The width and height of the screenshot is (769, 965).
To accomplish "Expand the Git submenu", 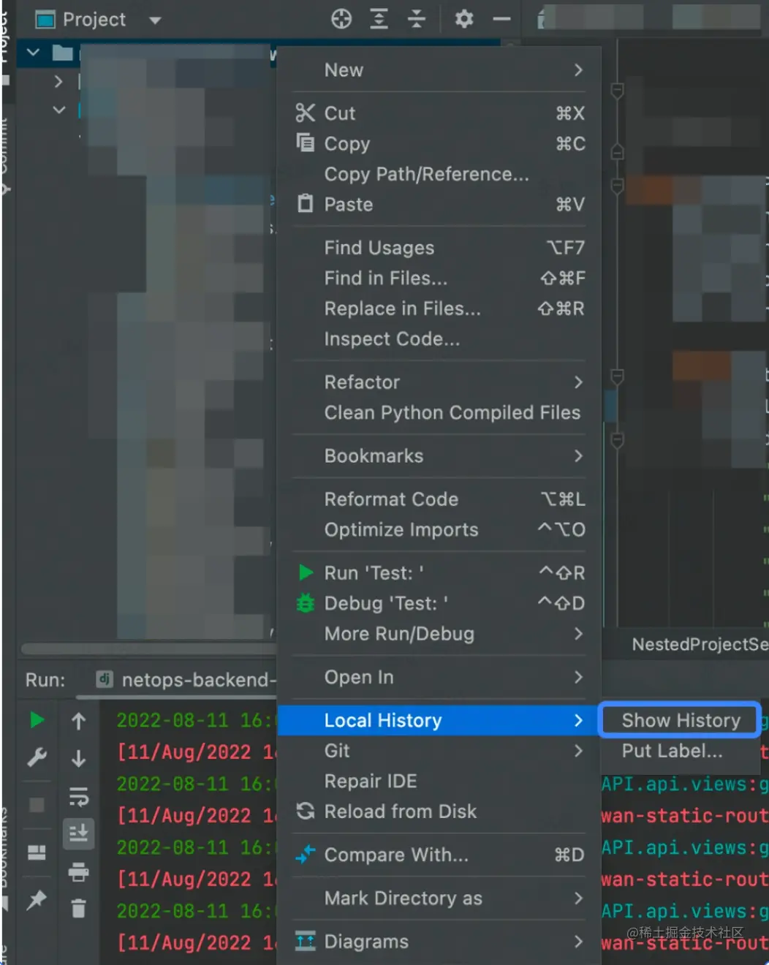I will pyautogui.click(x=439, y=751).
